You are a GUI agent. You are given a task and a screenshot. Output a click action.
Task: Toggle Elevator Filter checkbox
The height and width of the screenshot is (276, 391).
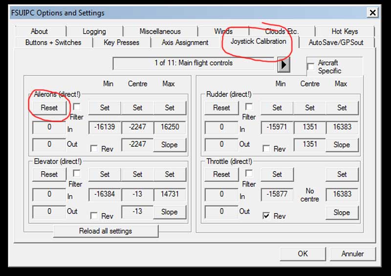click(77, 173)
